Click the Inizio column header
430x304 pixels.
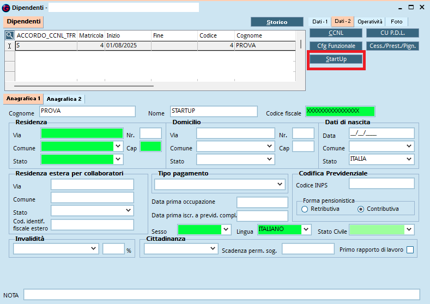click(x=128, y=35)
